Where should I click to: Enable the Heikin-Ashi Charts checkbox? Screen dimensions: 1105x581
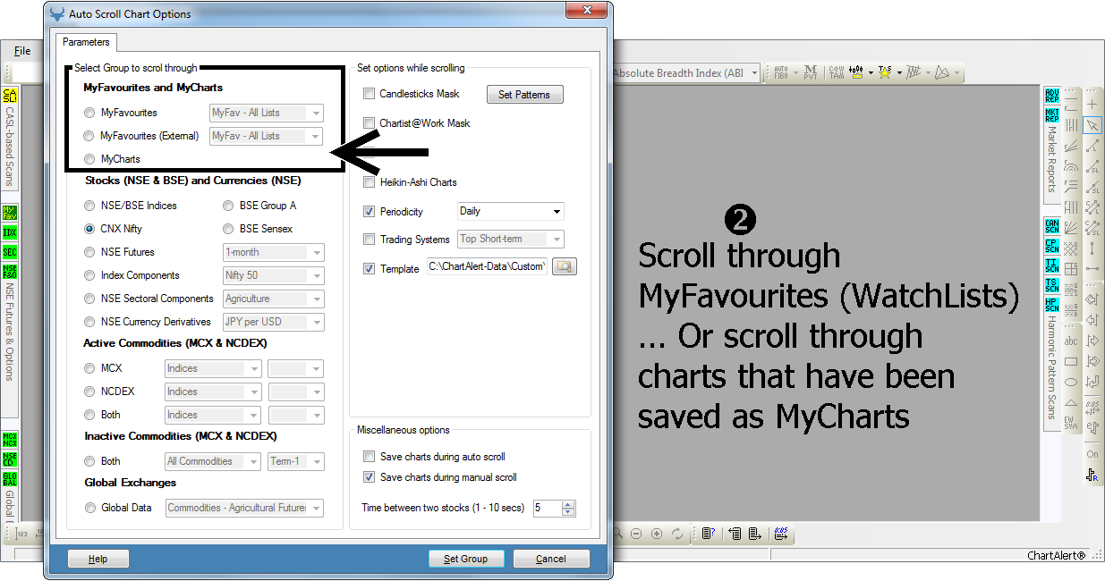pyautogui.click(x=370, y=182)
